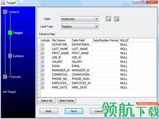Select Table Field cell DEPARTMEN...
Screen dimensions: 159x119
click(x=82, y=45)
